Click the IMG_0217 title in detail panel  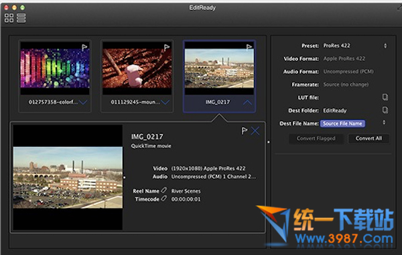147,137
